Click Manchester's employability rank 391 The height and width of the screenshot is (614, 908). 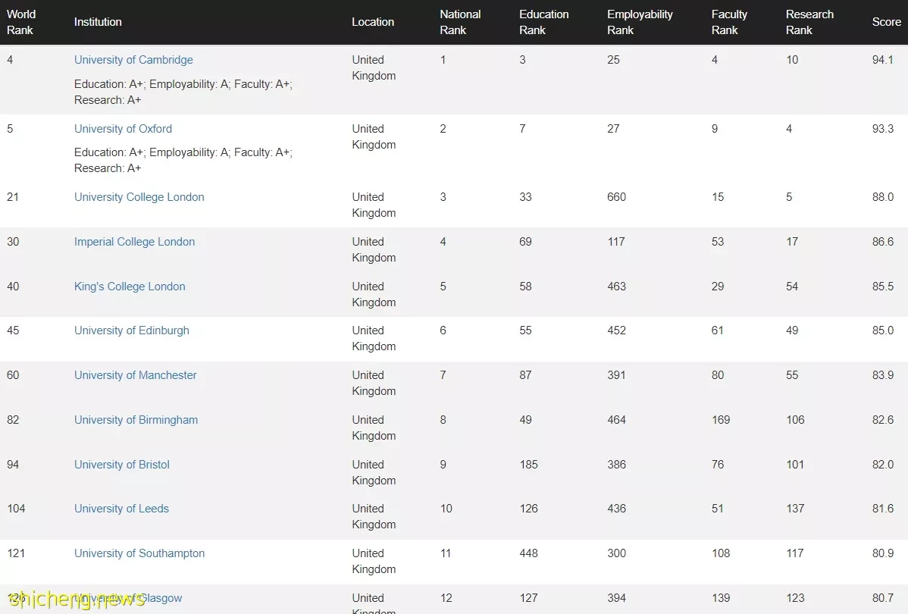(x=616, y=374)
